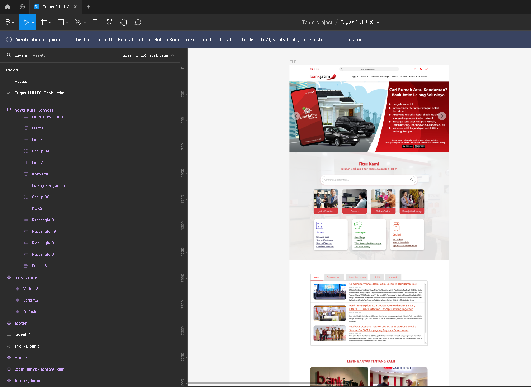Select the Comment tool
Image resolution: width=531 pixels, height=387 pixels.
click(x=138, y=22)
